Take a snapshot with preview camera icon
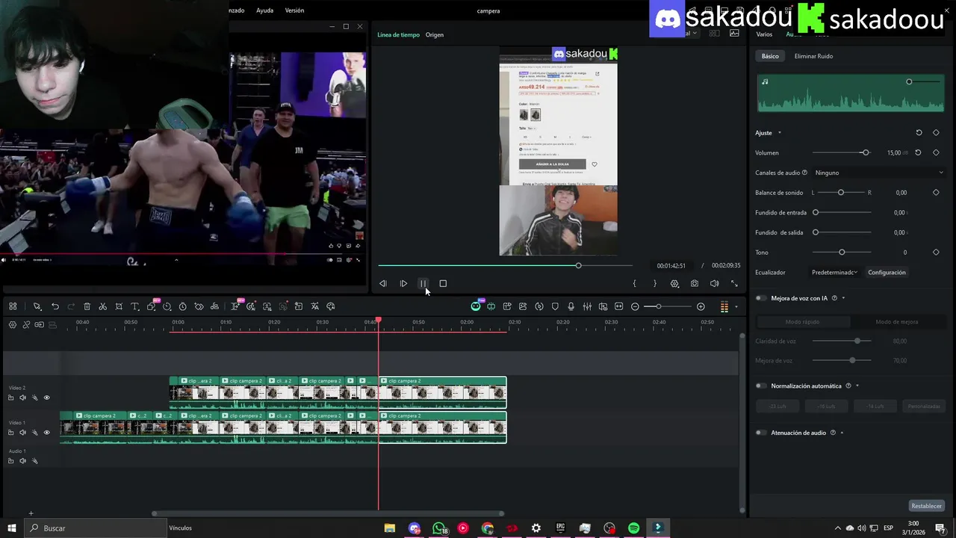This screenshot has height=538, width=956. [x=695, y=284]
